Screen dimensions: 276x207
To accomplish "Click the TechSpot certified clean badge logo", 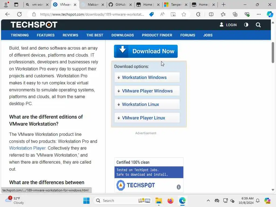I will point(136,185).
